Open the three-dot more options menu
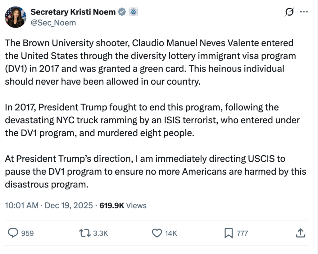The image size is (318, 254). [x=303, y=12]
